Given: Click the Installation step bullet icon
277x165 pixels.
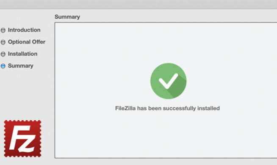Looking at the screenshot, I should pos(3,54).
